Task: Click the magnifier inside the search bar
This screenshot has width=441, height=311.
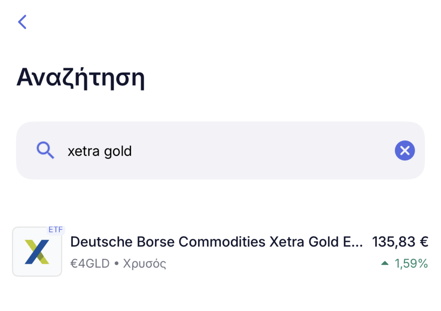Action: 45,151
